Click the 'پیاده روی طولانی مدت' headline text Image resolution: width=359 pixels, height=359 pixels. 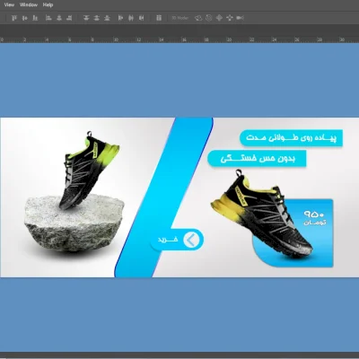291,138
